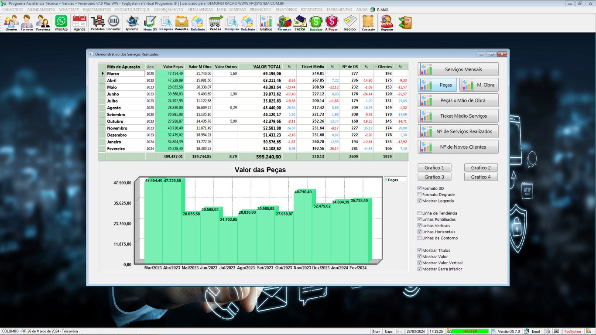The width and height of the screenshot is (596, 335).
Task: Click the Consultar barcode icon
Action: [x=113, y=23]
